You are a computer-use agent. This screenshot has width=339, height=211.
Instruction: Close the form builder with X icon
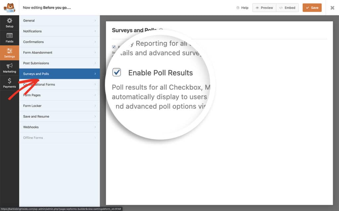pos(332,8)
